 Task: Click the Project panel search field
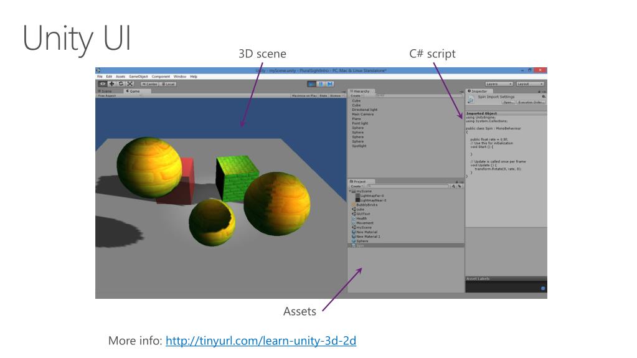407,186
